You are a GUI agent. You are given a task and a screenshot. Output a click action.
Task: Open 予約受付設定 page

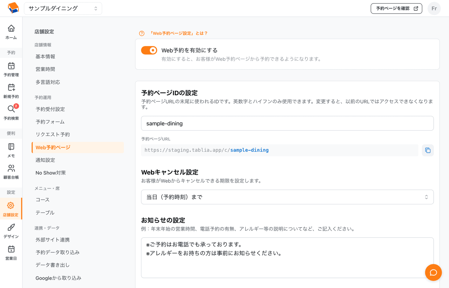click(50, 109)
